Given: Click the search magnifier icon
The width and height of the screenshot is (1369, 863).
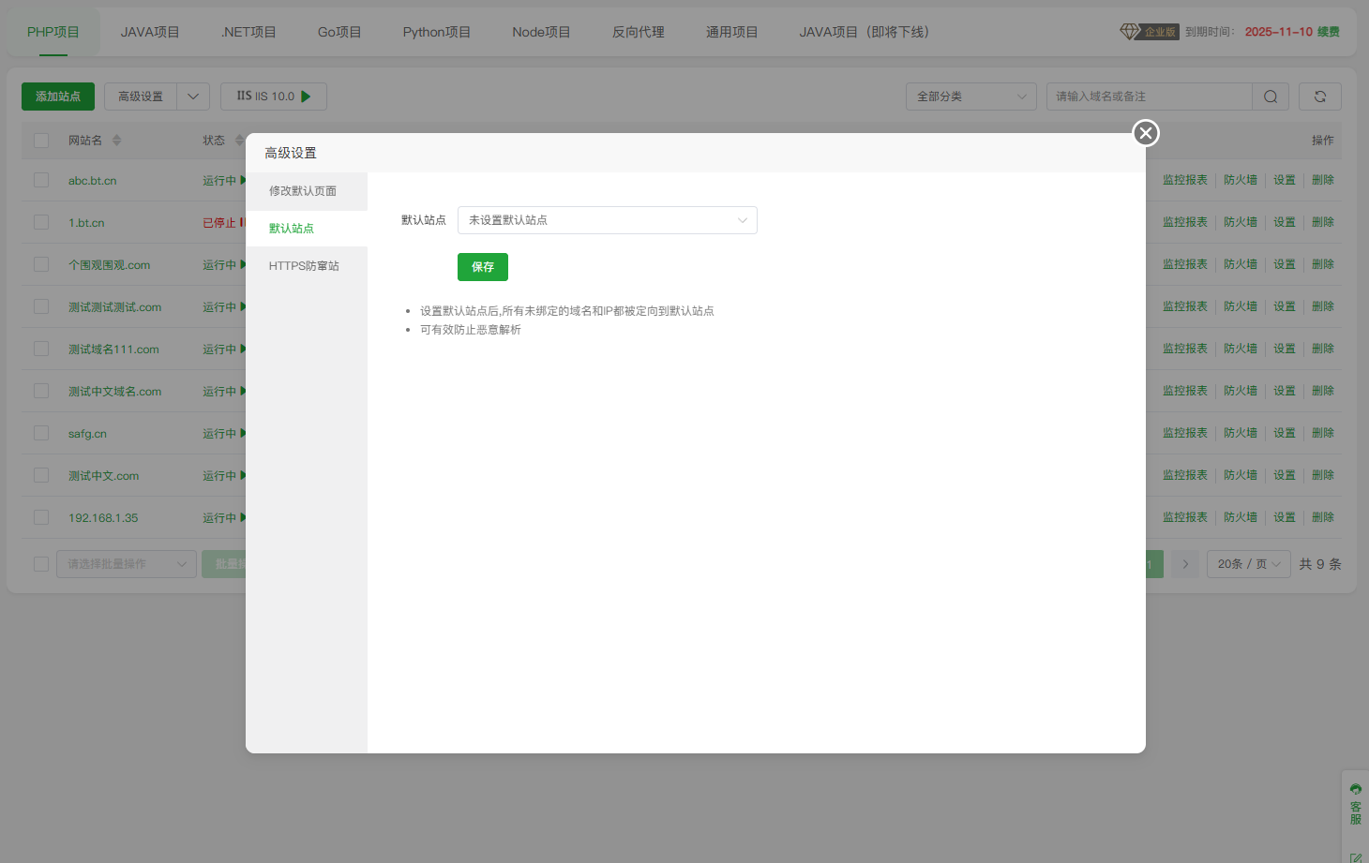Looking at the screenshot, I should coord(1271,96).
